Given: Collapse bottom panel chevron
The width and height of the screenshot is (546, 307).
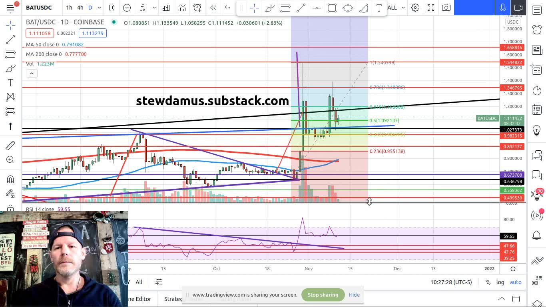Looking at the screenshot, I should (x=502, y=299).
